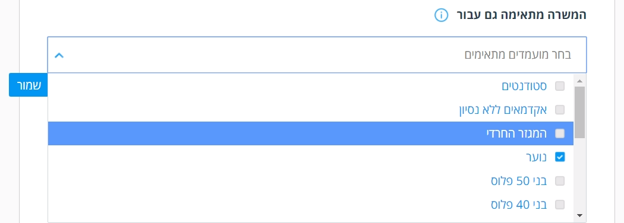
Task: Click the dropdown list scrollbar thumb
Action: (579, 111)
